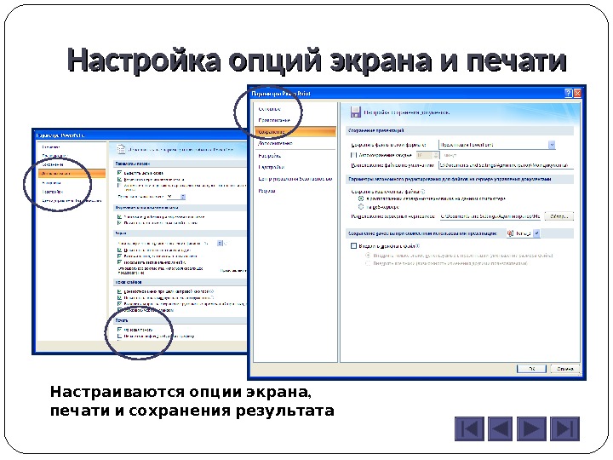Go to the first slide navigation button
Image resolution: width=613 pixels, height=460 pixels.
click(469, 428)
